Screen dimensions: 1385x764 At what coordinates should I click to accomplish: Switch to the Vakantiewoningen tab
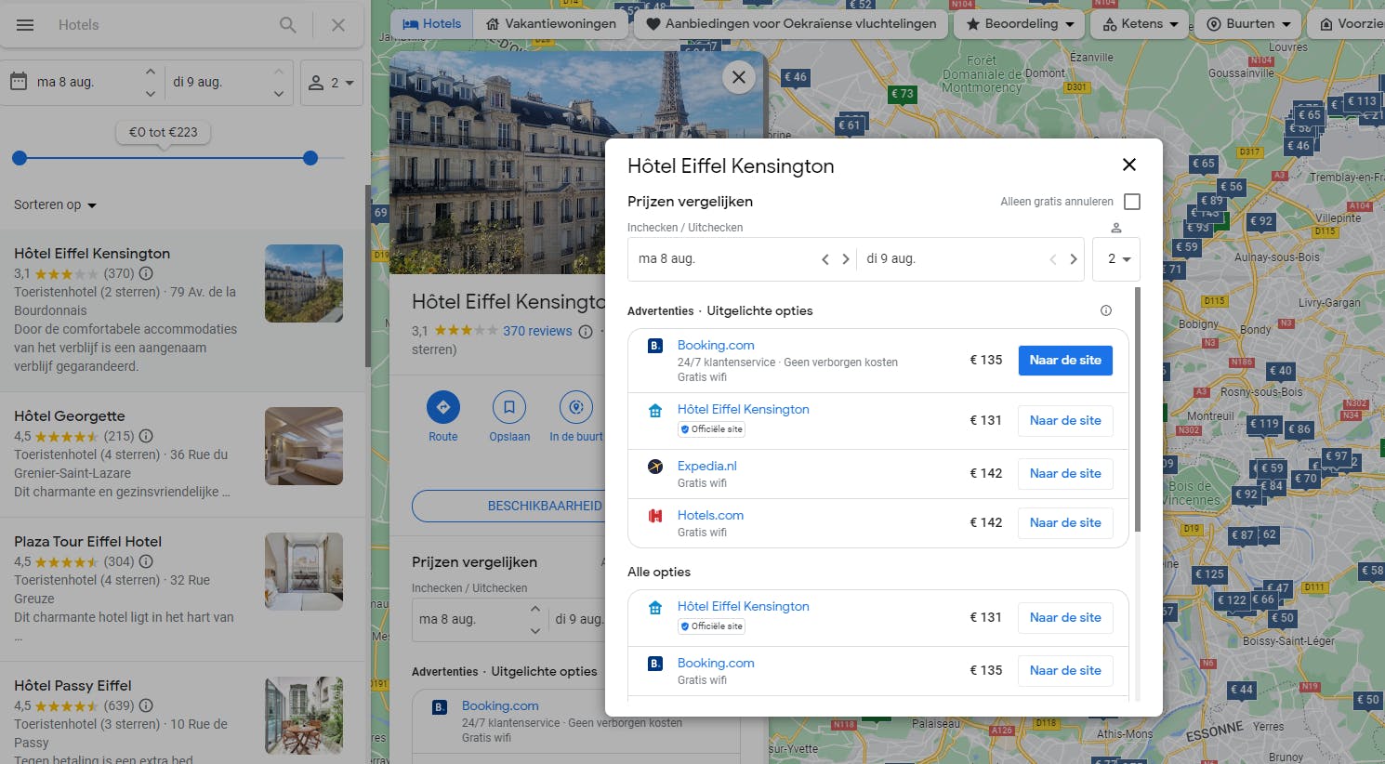551,24
